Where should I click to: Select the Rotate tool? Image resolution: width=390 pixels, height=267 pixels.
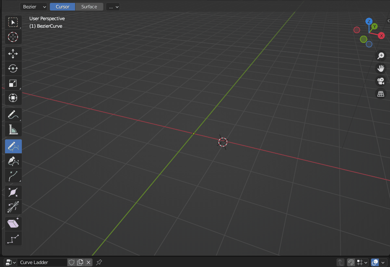[13, 68]
